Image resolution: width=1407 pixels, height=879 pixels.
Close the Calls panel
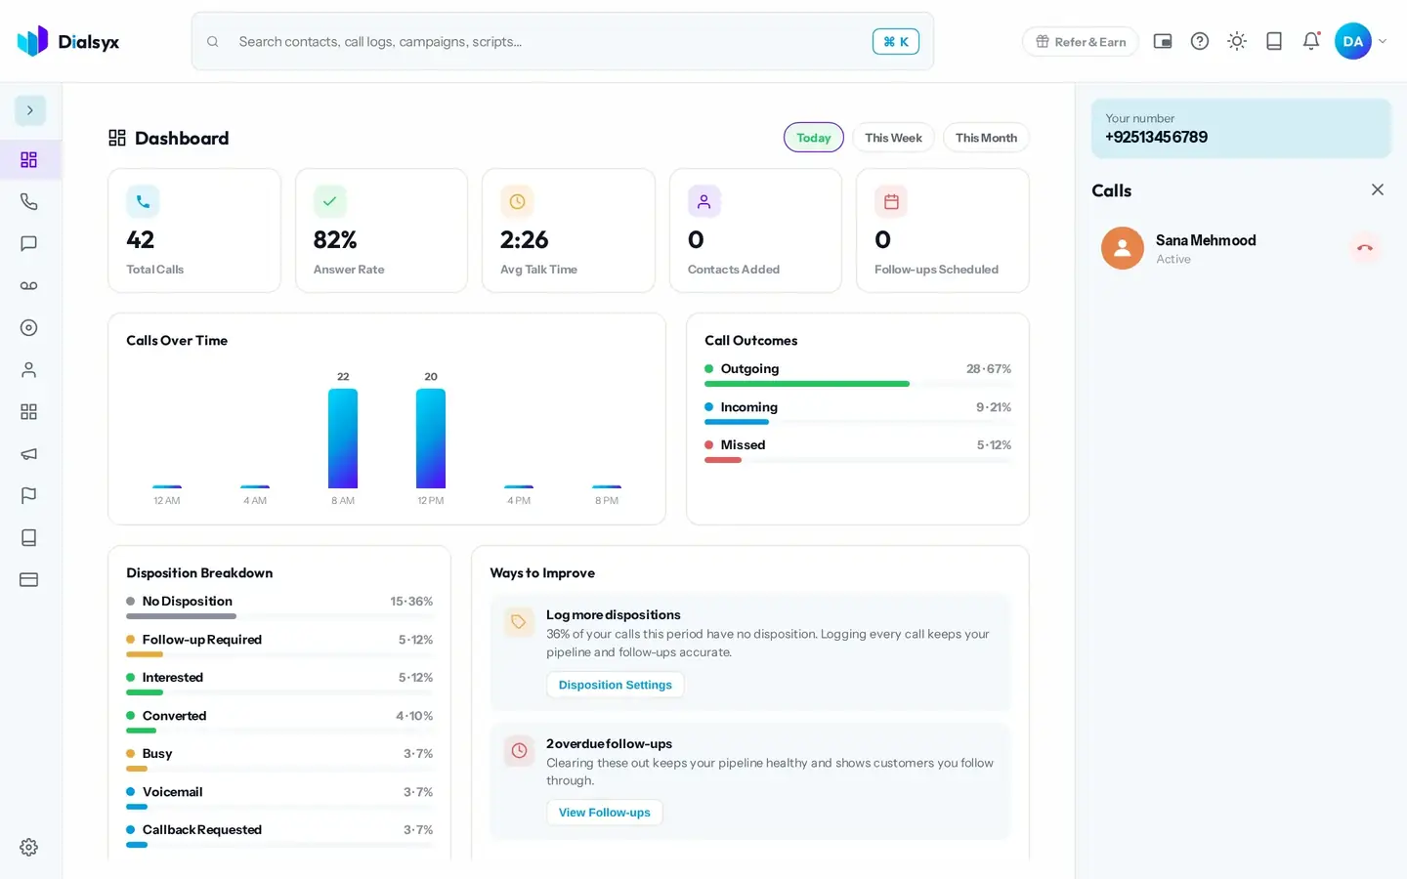click(1378, 189)
